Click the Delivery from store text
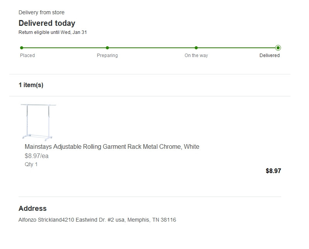Viewport: 309px width, 249px height. pyautogui.click(x=41, y=12)
